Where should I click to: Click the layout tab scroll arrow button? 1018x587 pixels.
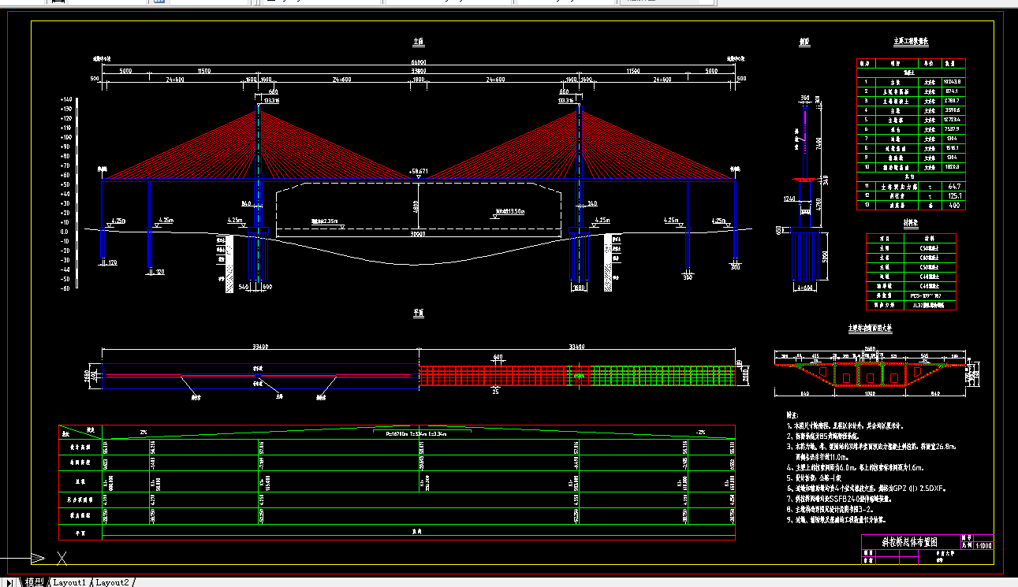(x=10, y=582)
